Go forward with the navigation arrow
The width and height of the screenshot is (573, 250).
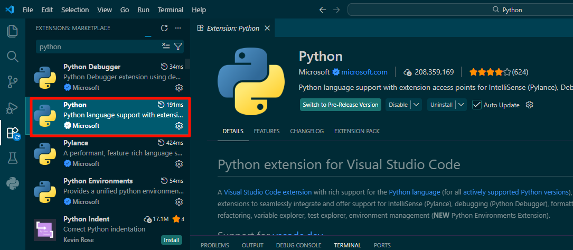336,10
